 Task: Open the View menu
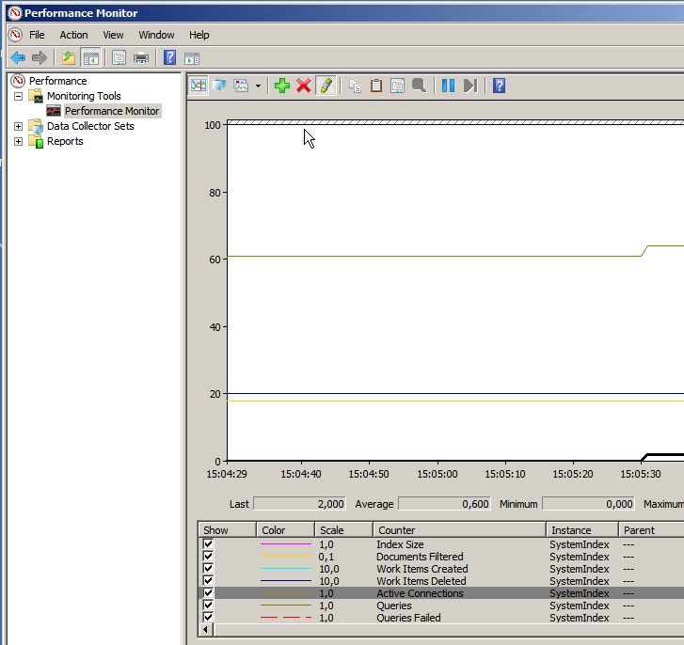[113, 35]
